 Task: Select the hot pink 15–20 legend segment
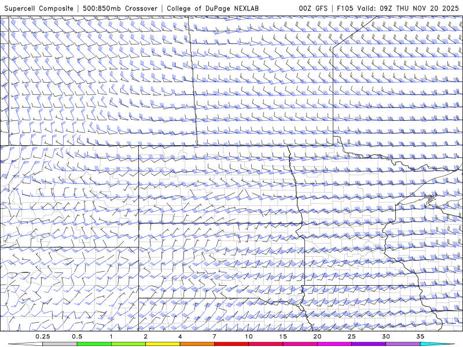pyautogui.click(x=300, y=344)
